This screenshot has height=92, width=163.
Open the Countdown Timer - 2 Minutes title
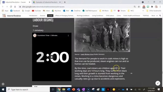[x=47, y=36]
